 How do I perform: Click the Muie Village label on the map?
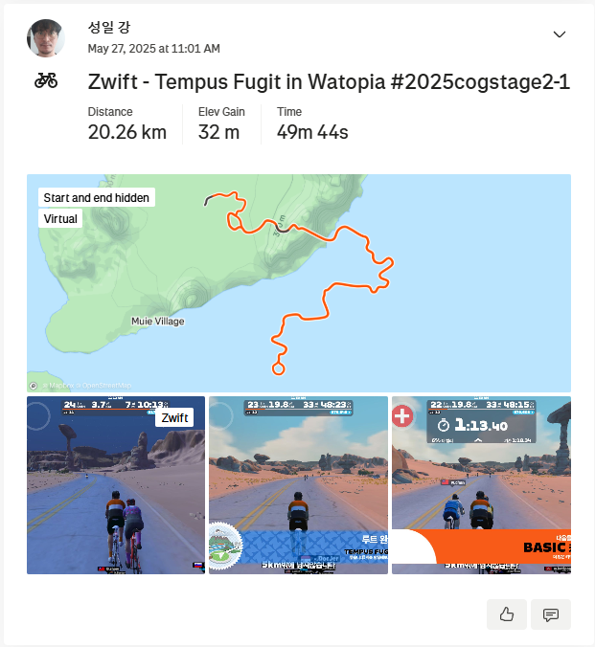(x=158, y=321)
